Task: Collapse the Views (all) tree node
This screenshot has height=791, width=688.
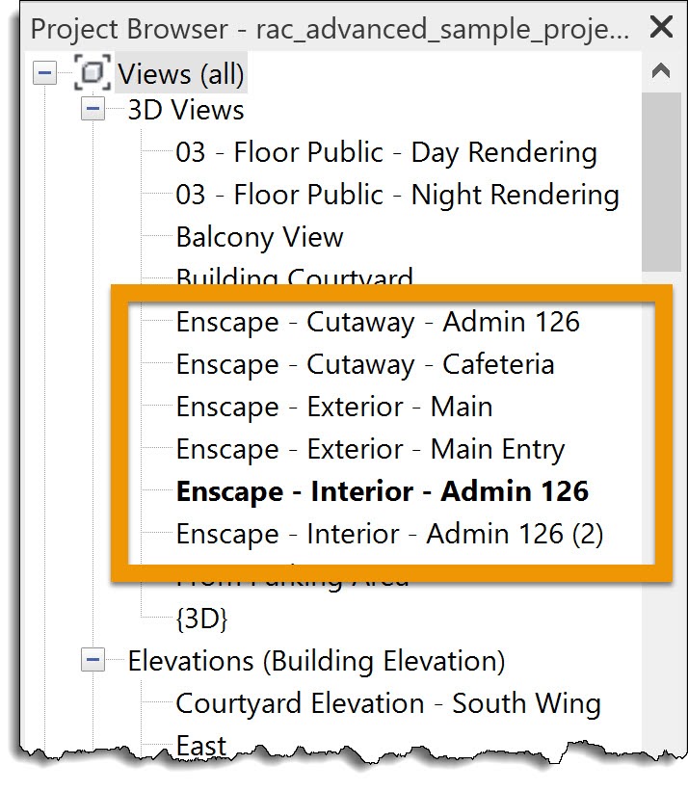Action: (44, 73)
